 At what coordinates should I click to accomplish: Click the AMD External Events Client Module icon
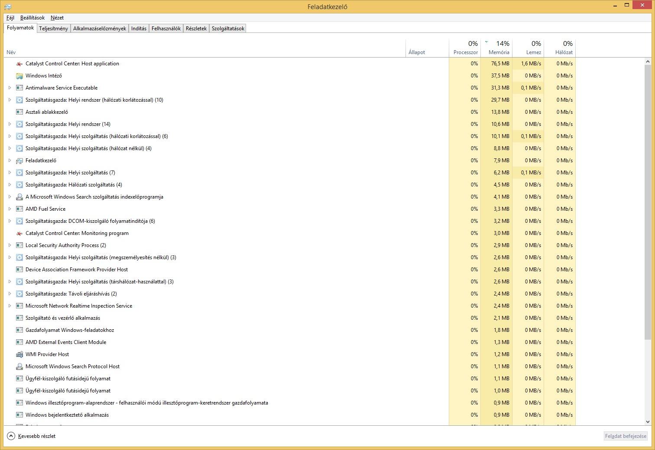click(19, 342)
